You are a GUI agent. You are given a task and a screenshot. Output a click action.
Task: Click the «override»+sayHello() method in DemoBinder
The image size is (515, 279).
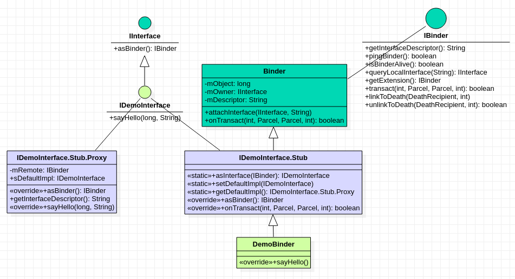pos(273,263)
